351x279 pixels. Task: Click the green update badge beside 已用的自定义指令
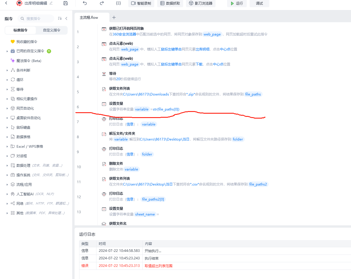[49, 51]
